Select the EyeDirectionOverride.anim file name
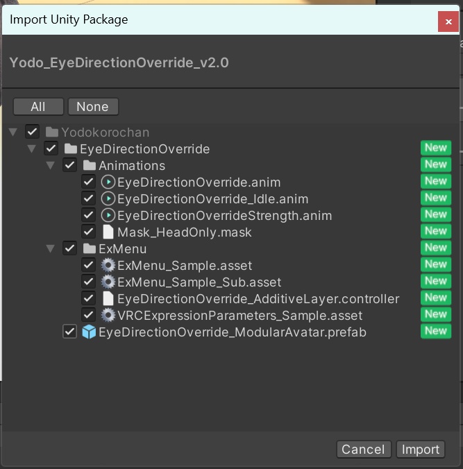Image resolution: width=463 pixels, height=469 pixels. (199, 182)
